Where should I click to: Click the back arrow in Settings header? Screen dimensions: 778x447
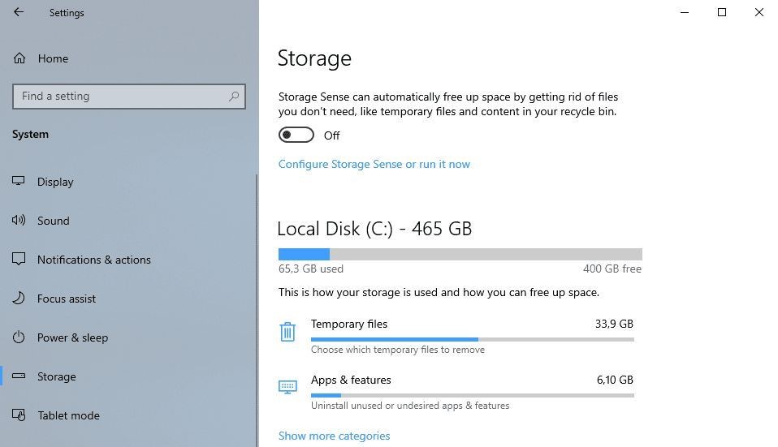(19, 12)
